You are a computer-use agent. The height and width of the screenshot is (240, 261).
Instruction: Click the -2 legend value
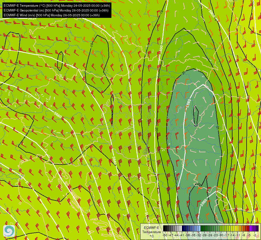[255, 235]
